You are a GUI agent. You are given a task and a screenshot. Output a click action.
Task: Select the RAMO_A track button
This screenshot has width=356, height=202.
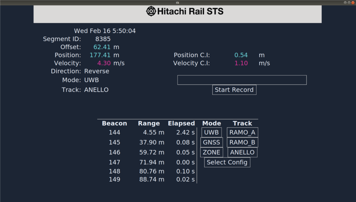click(242, 132)
